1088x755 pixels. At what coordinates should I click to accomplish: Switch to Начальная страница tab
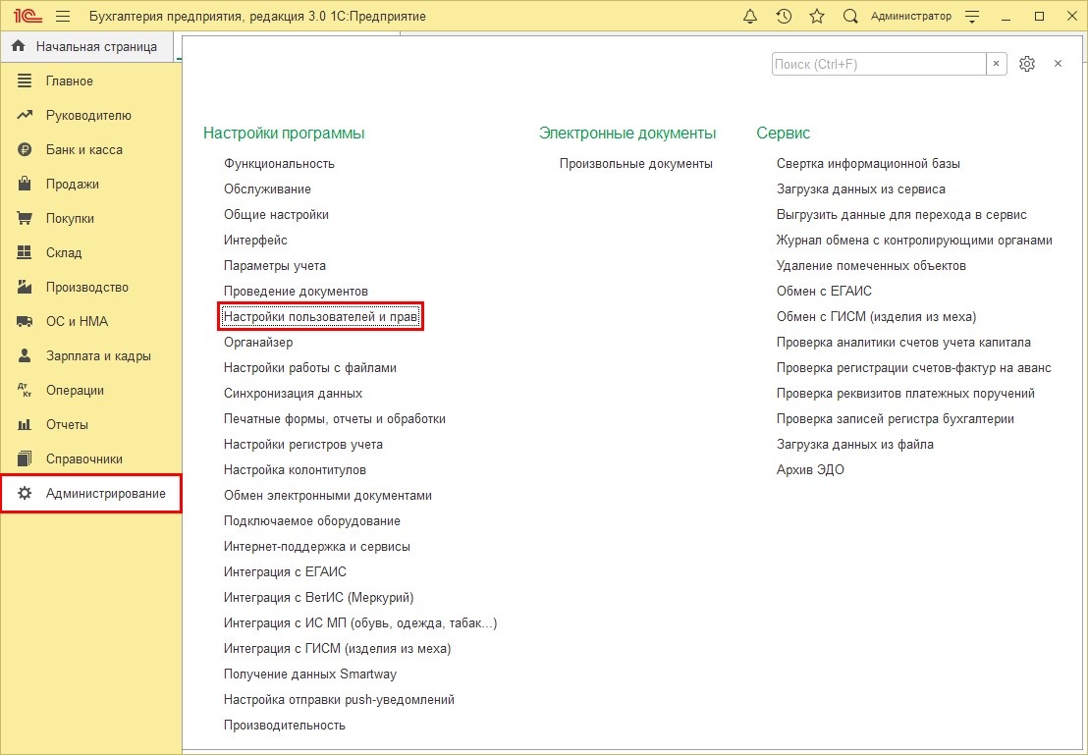86,46
